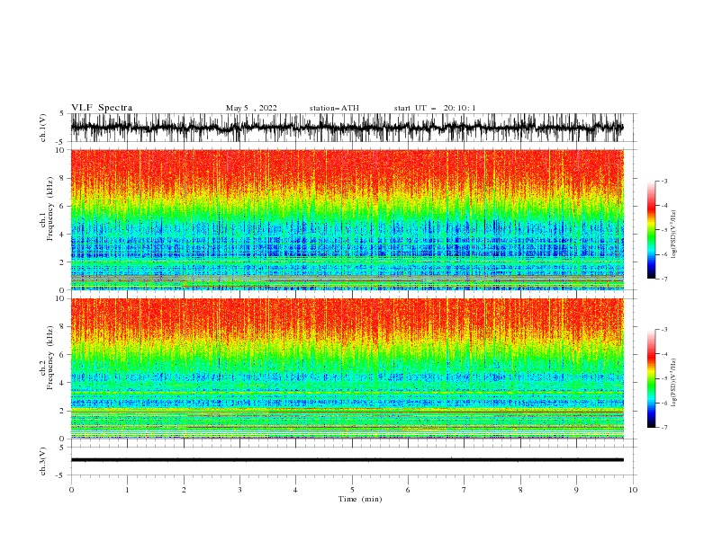Click the 'Time (min)' axis label
The image size is (713, 550).
pyautogui.click(x=360, y=499)
